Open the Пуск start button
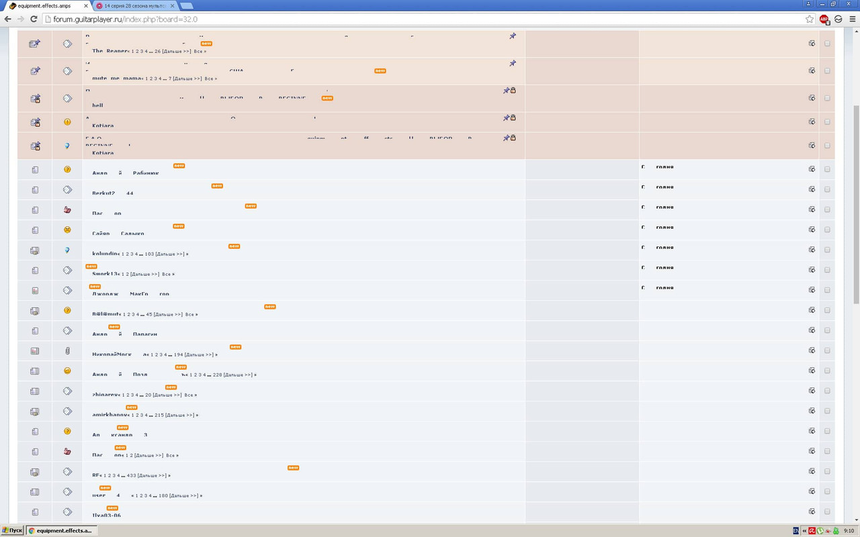The image size is (860, 537). [12, 530]
